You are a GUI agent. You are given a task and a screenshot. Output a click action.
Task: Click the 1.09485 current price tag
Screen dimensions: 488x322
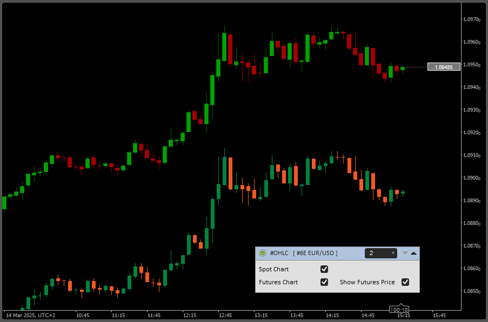[444, 67]
